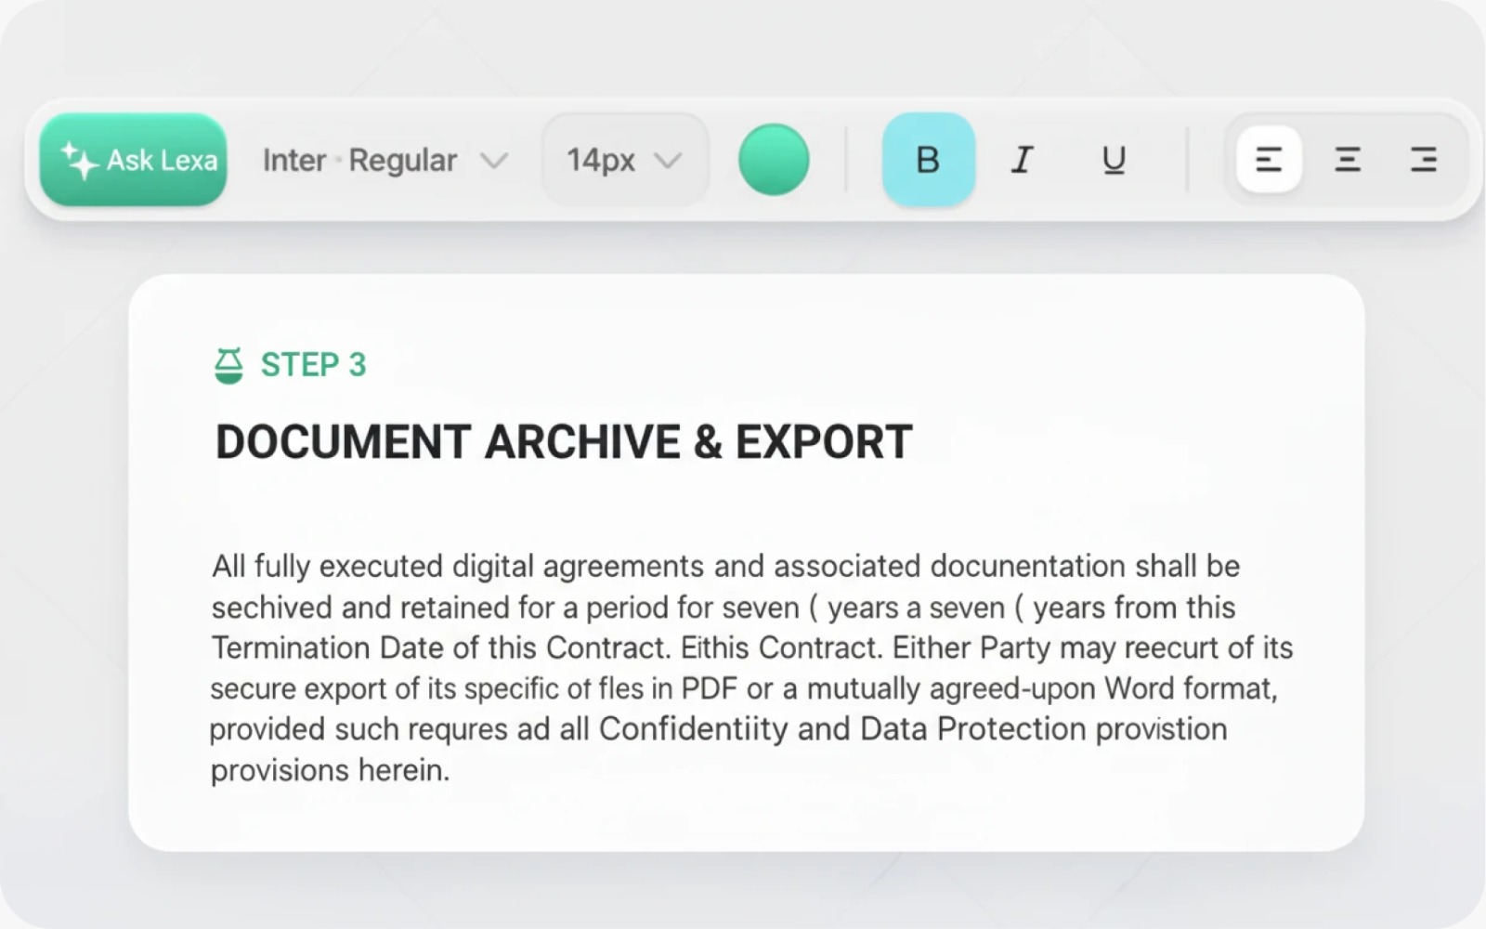Click the Ask Lexa AI button

click(133, 160)
